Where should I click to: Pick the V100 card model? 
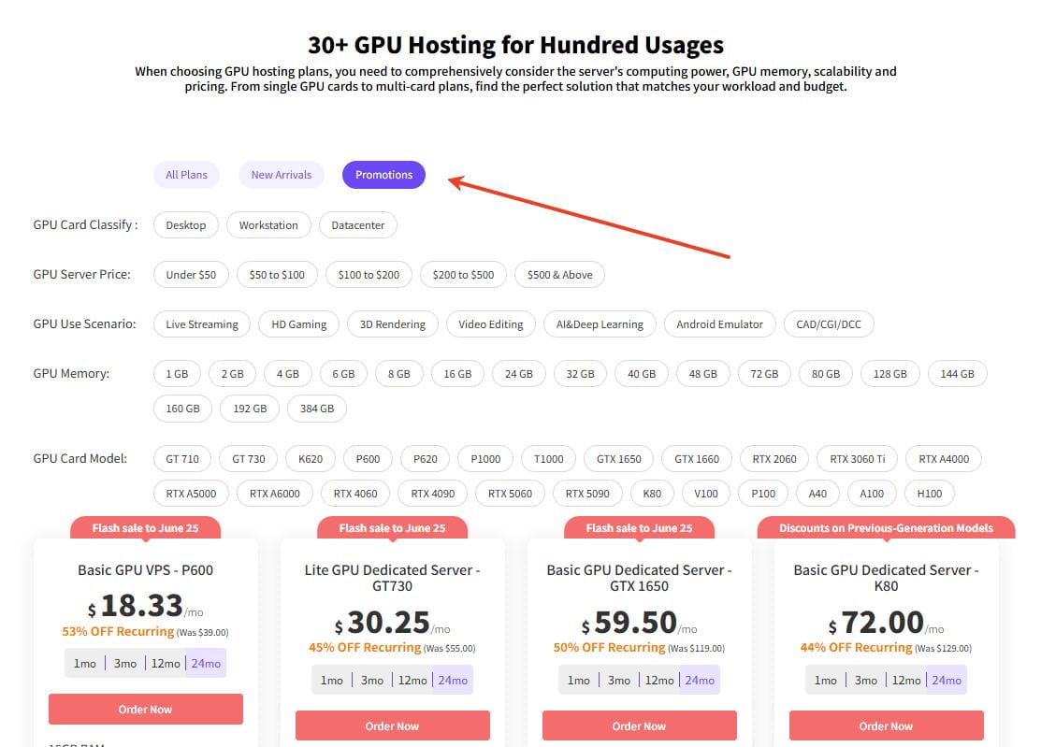click(706, 494)
